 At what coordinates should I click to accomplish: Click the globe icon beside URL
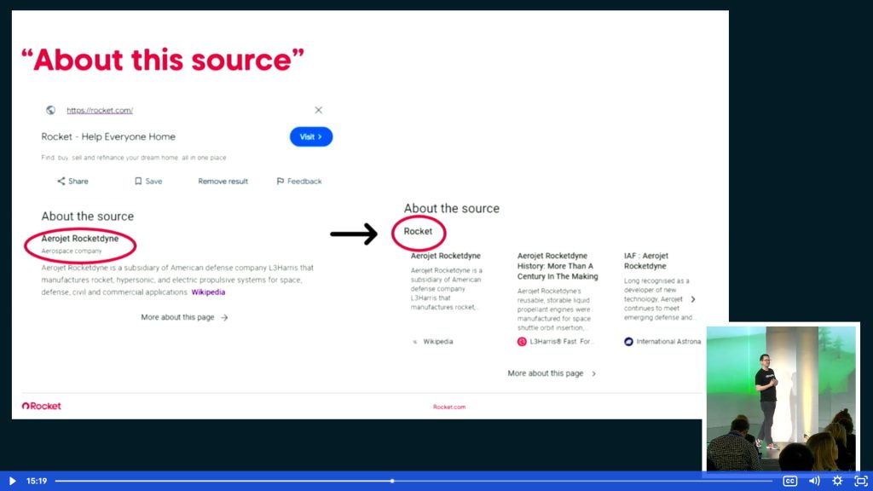(50, 110)
